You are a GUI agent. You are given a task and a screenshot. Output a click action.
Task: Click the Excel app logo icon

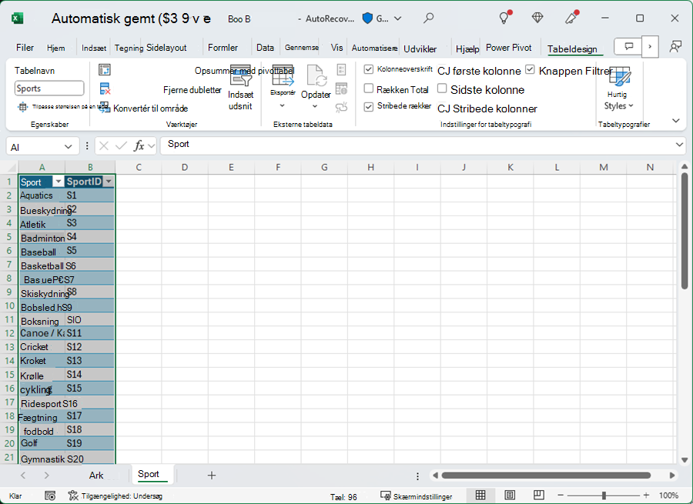pos(17,18)
